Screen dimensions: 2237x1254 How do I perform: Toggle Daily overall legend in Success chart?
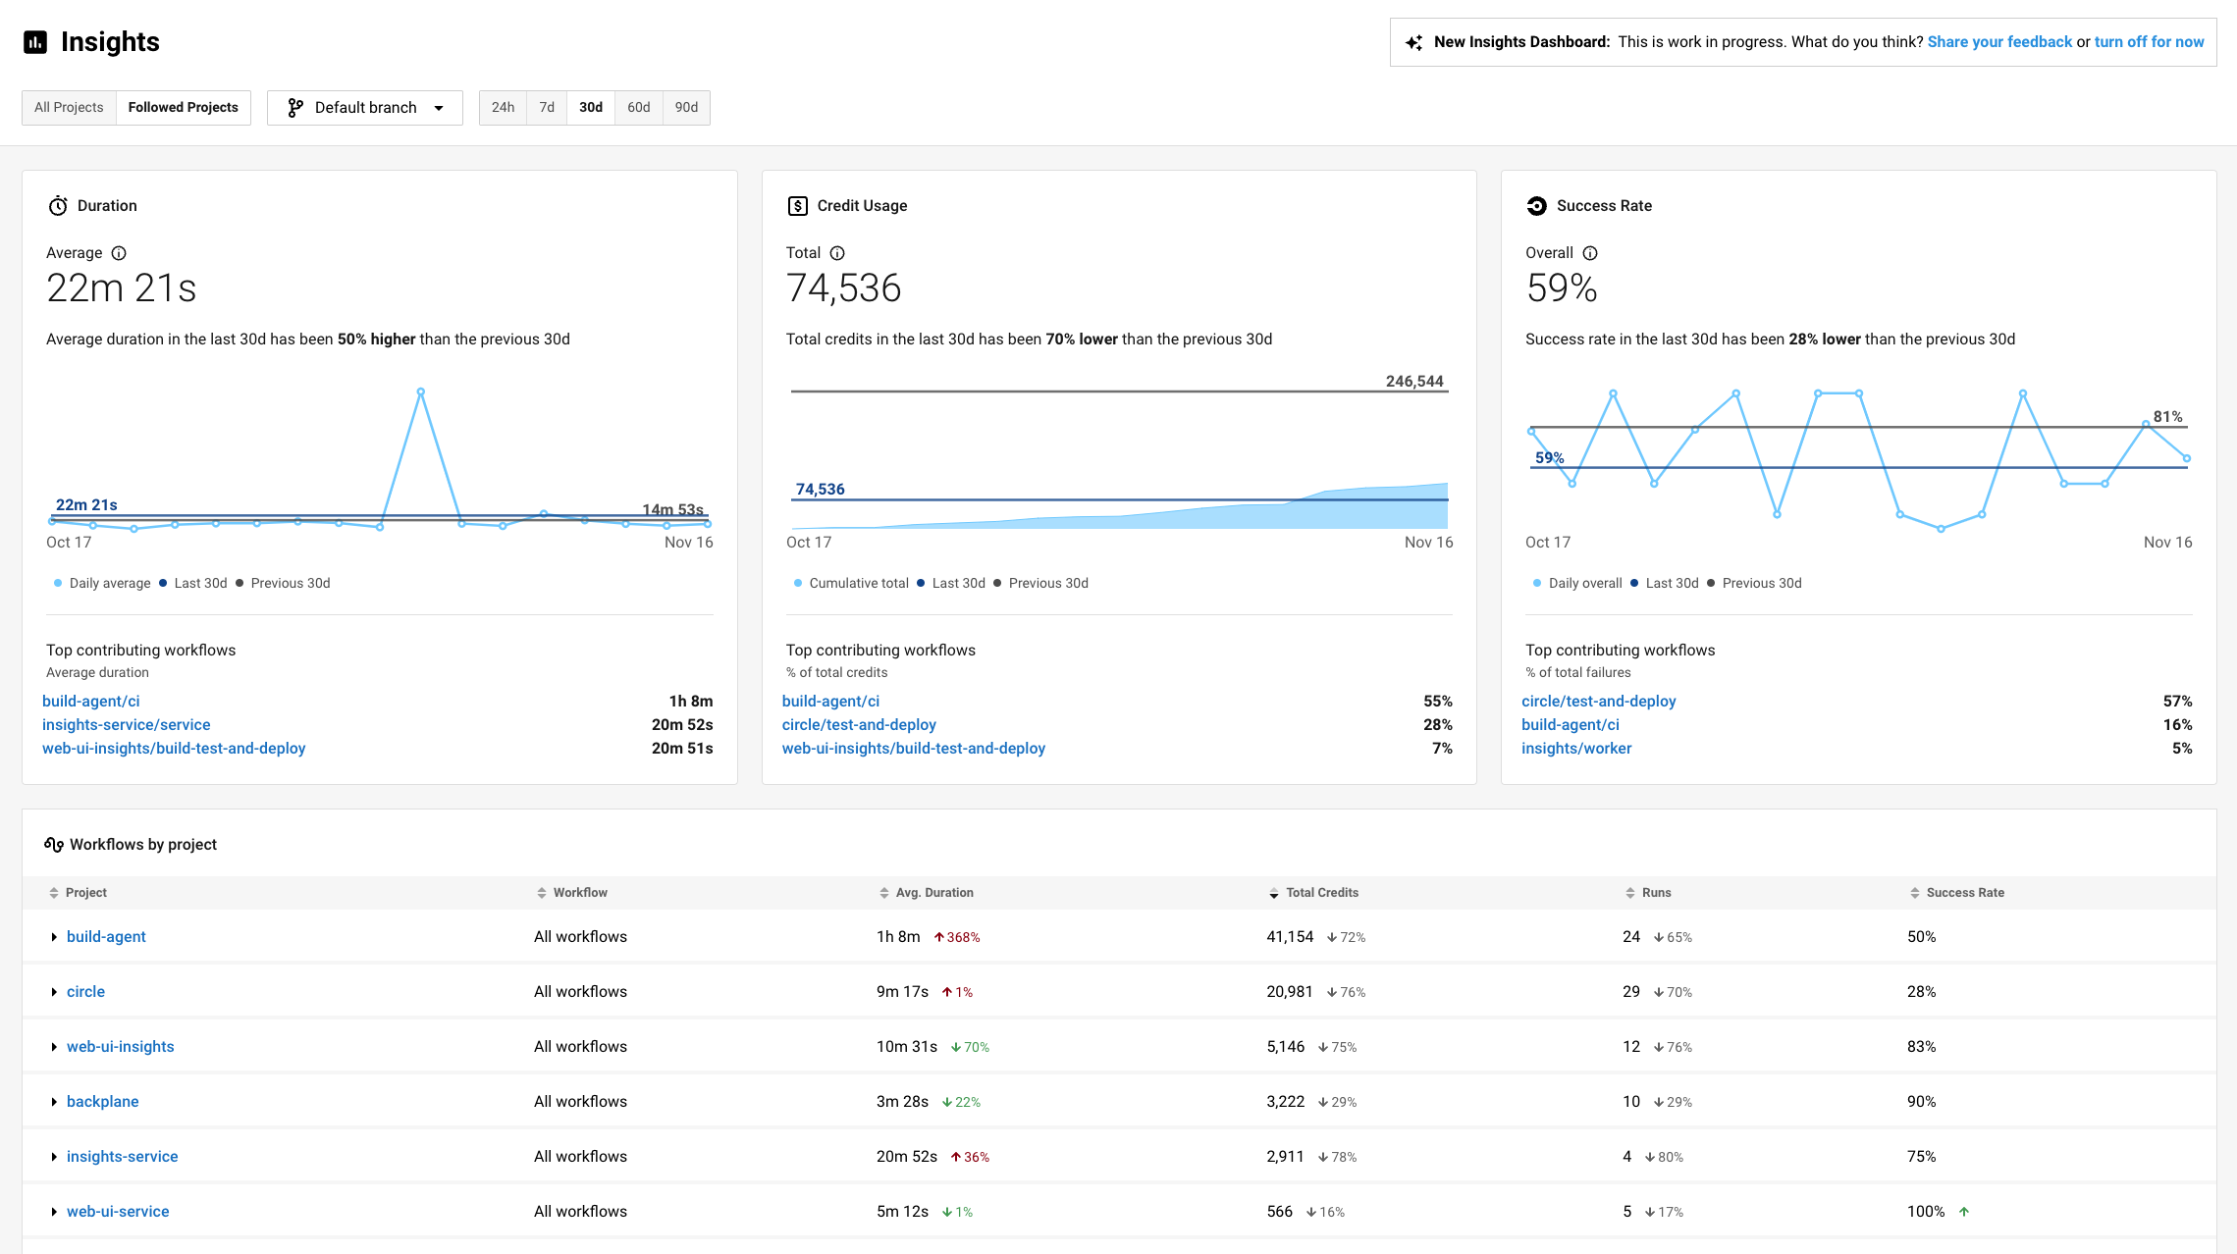pos(1577,584)
